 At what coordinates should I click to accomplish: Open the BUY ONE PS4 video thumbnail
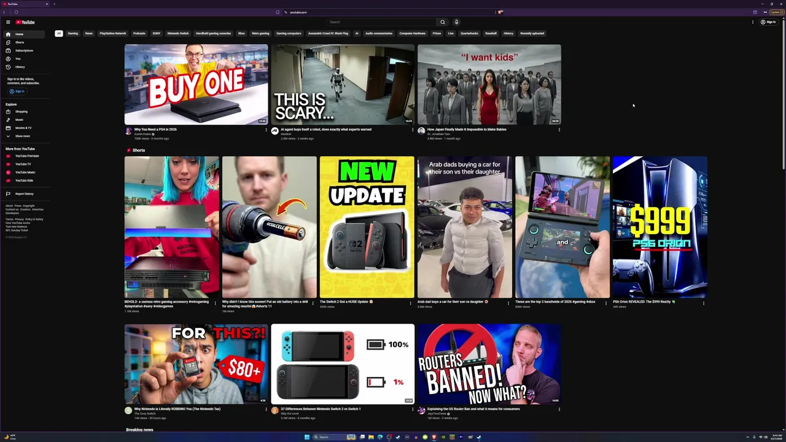(x=196, y=84)
